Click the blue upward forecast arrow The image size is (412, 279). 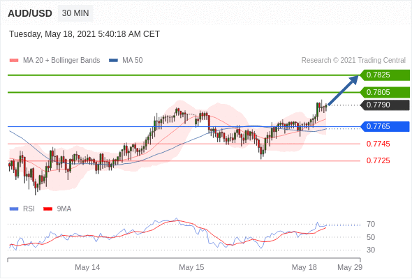[x=343, y=90]
